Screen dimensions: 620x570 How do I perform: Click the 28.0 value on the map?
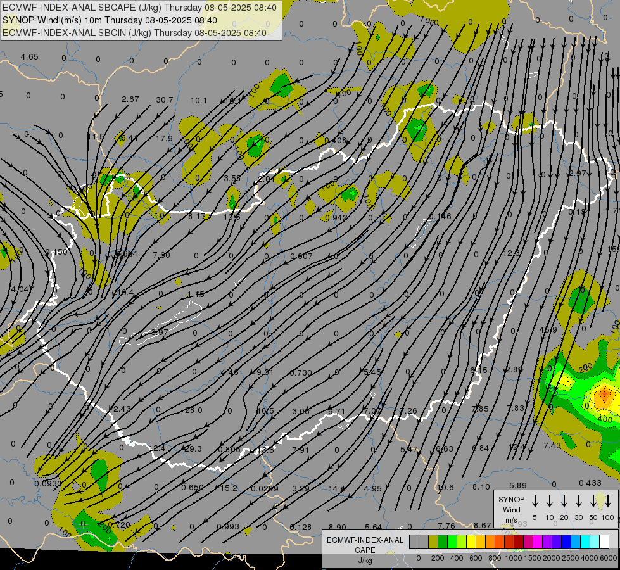click(x=194, y=410)
